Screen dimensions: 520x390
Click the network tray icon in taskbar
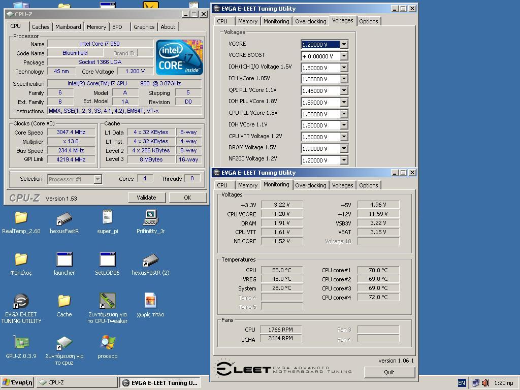click(475, 383)
